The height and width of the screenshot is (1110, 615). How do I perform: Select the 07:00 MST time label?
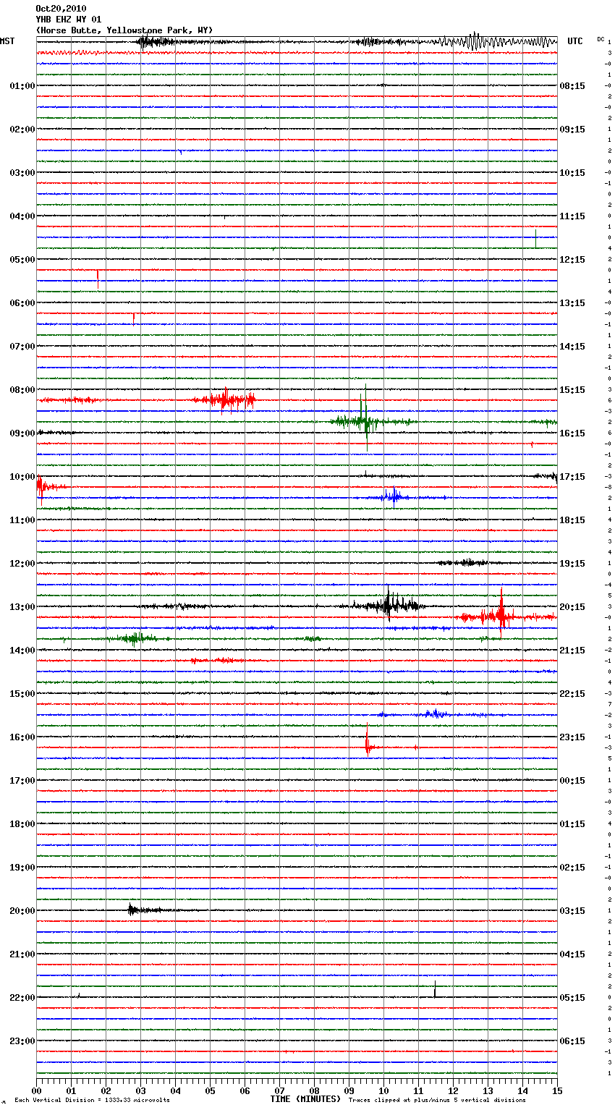pyautogui.click(x=22, y=347)
